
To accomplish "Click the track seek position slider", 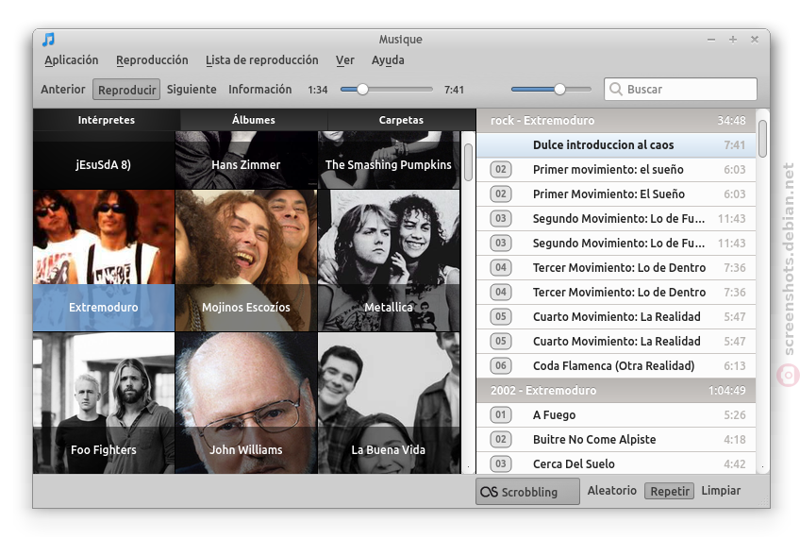I will tap(387, 90).
